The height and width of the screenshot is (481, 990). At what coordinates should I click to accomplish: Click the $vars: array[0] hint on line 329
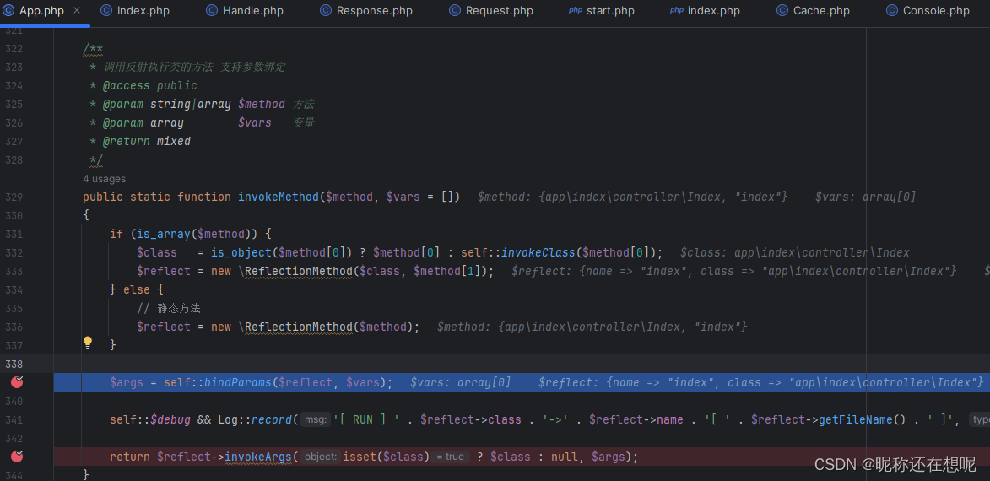(x=865, y=197)
